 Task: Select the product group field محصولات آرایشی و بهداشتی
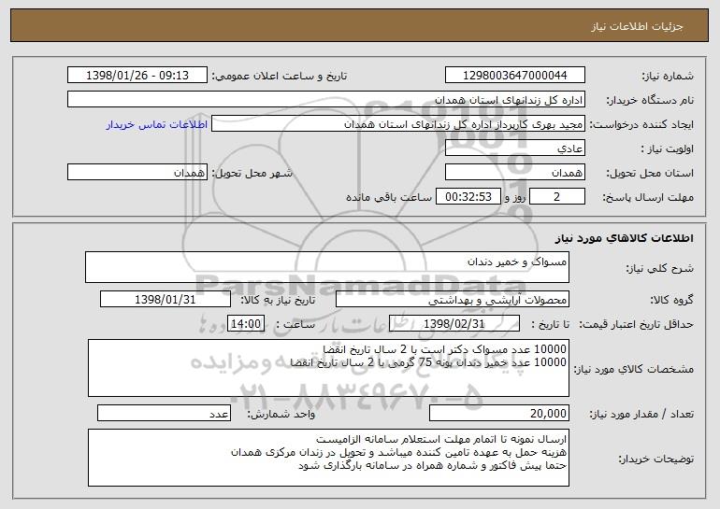click(x=453, y=300)
